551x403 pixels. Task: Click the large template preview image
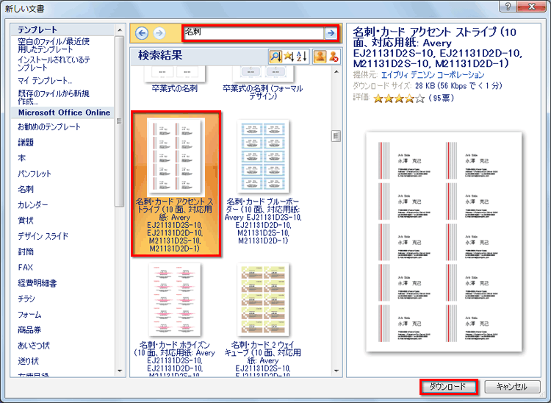[x=444, y=242]
